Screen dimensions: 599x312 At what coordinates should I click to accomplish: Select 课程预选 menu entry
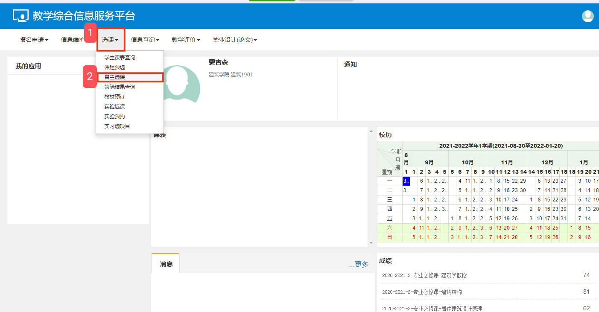pos(115,67)
